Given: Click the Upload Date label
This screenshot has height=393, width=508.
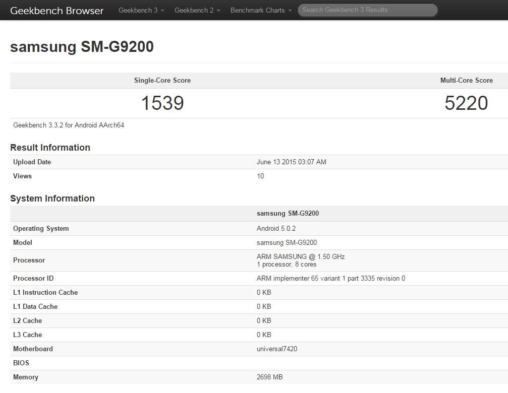Looking at the screenshot, I should tap(32, 162).
